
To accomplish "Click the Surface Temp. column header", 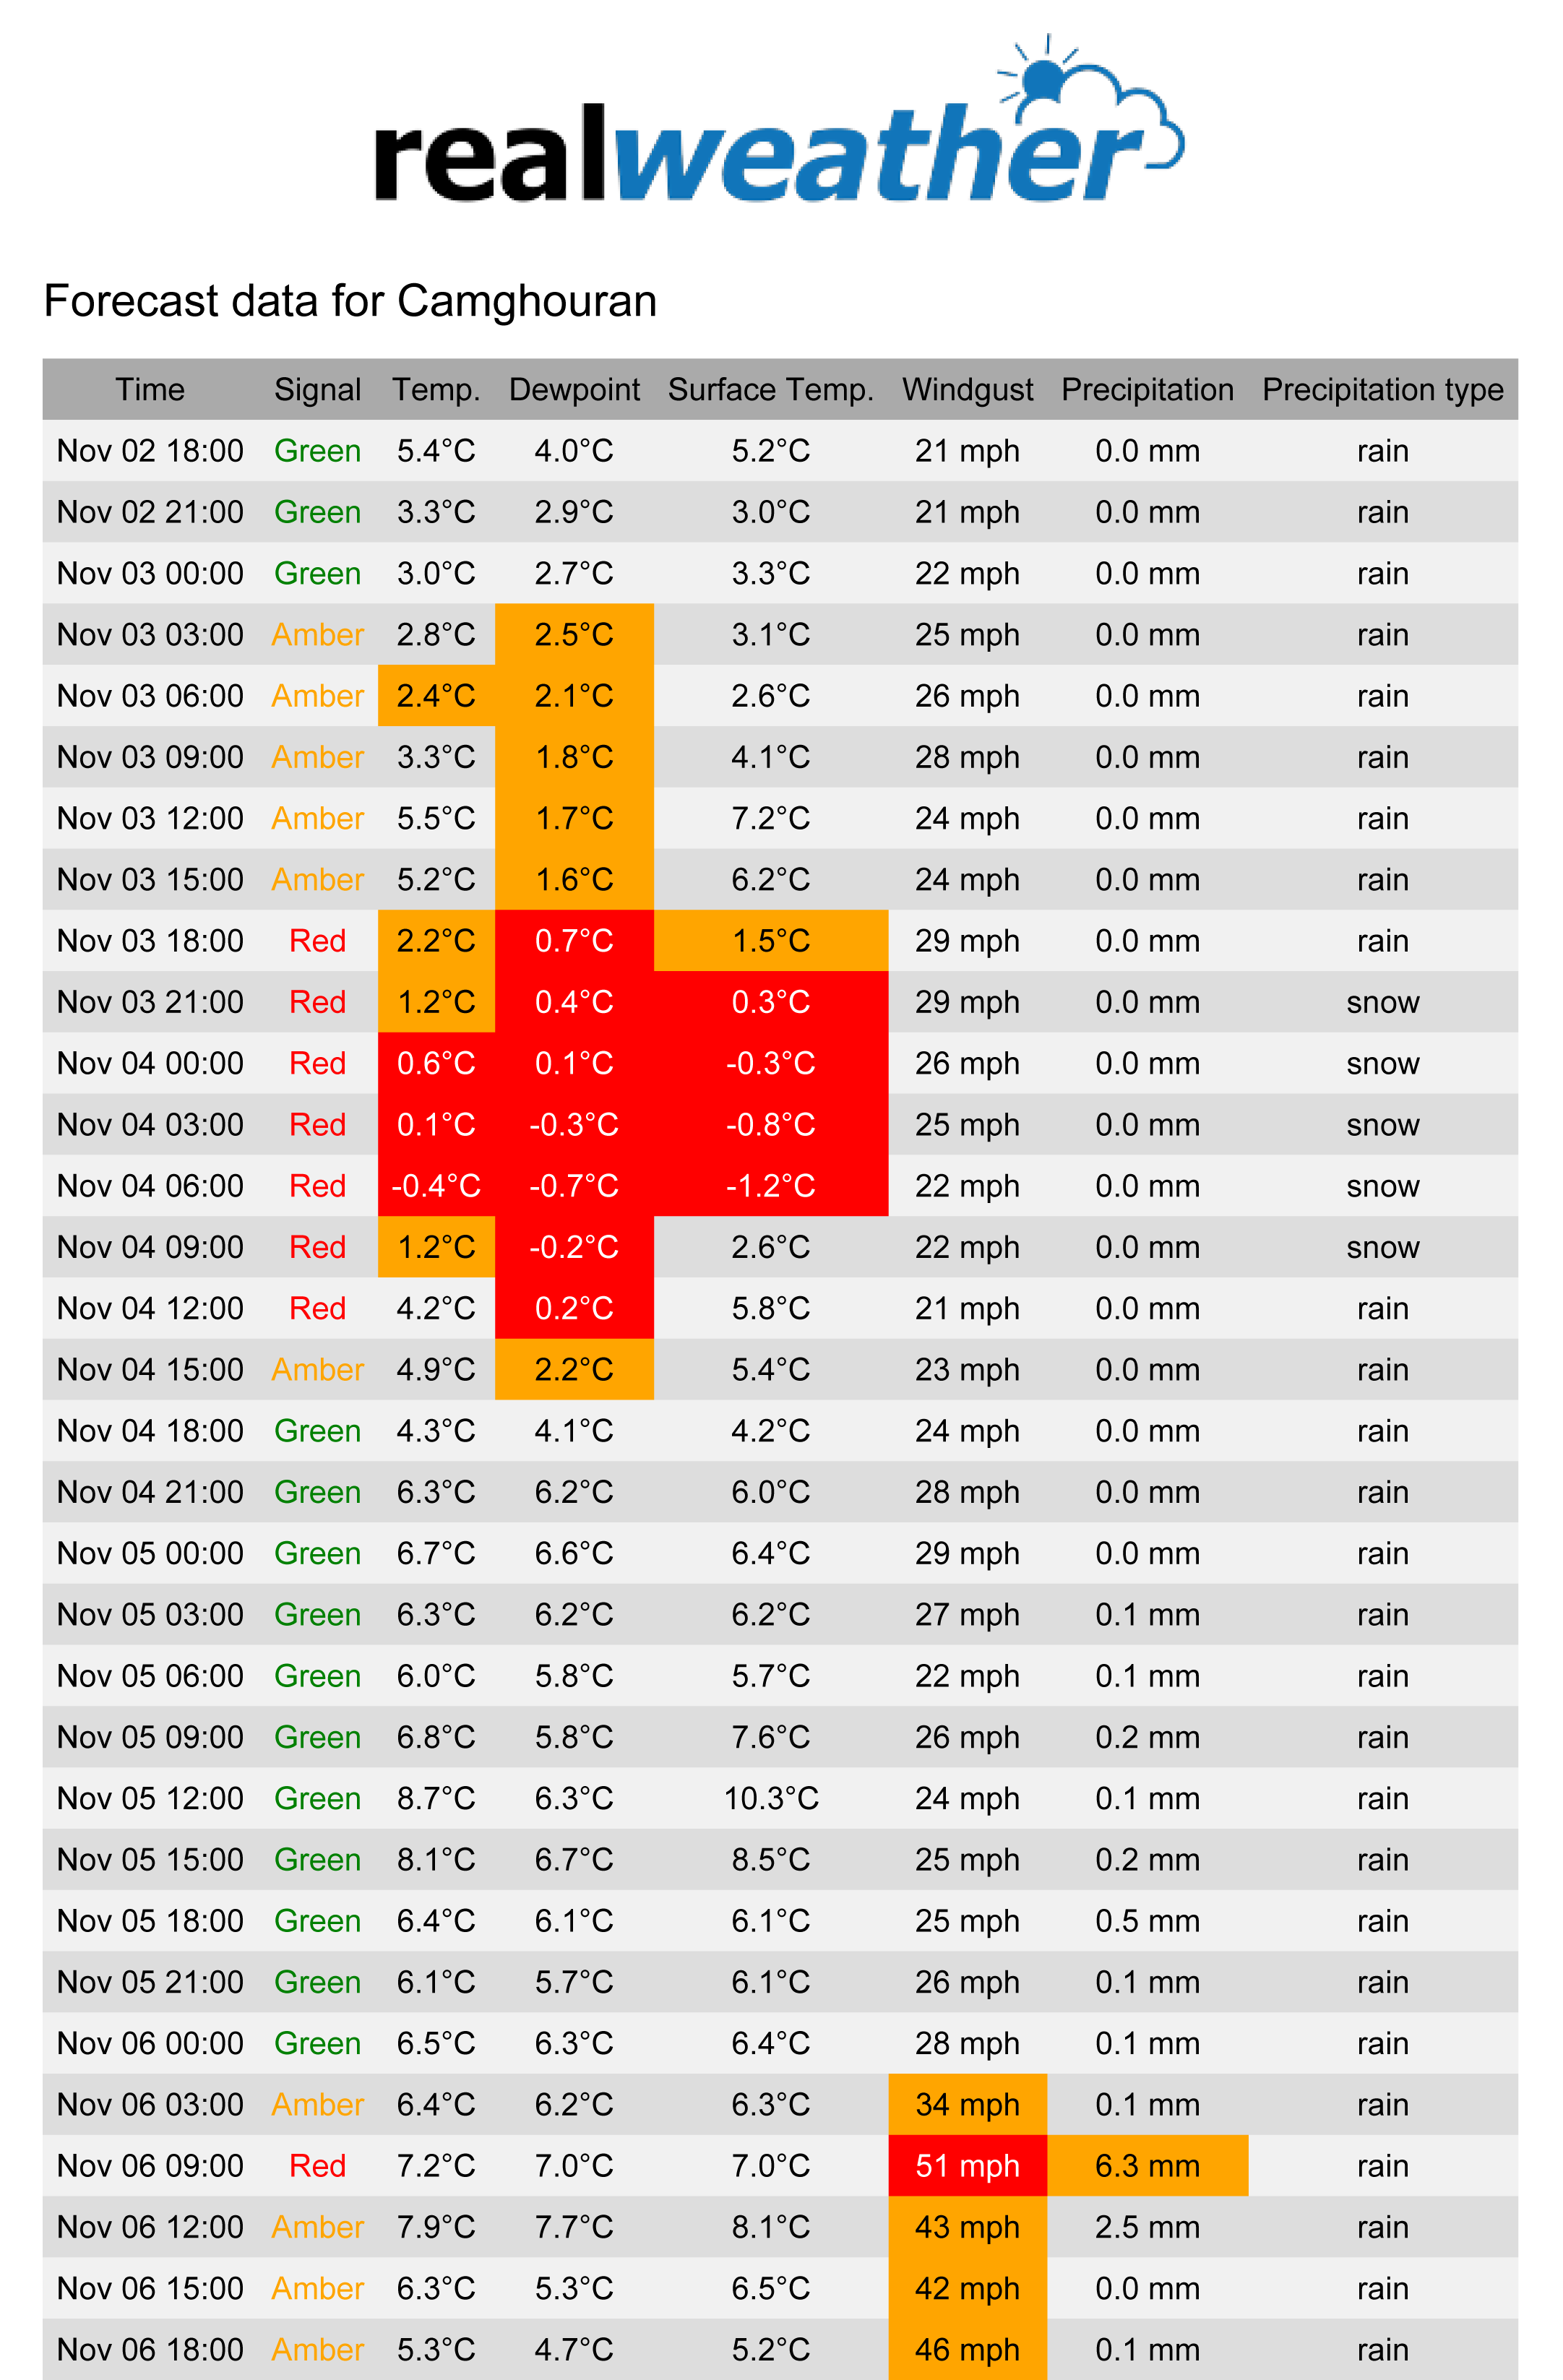I will point(771,389).
